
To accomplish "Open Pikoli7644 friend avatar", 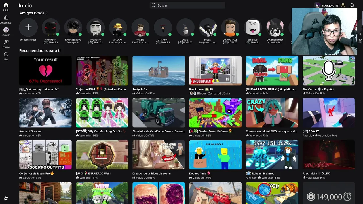I will tap(51, 27).
